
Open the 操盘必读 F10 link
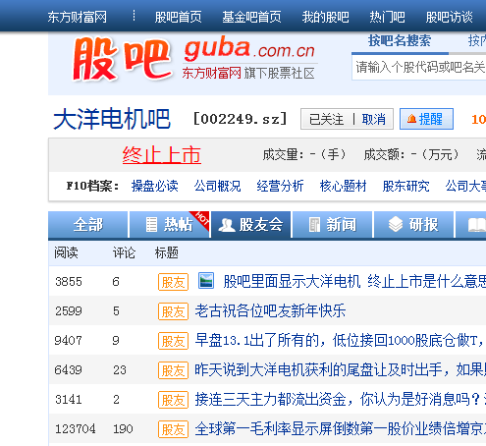[154, 186]
